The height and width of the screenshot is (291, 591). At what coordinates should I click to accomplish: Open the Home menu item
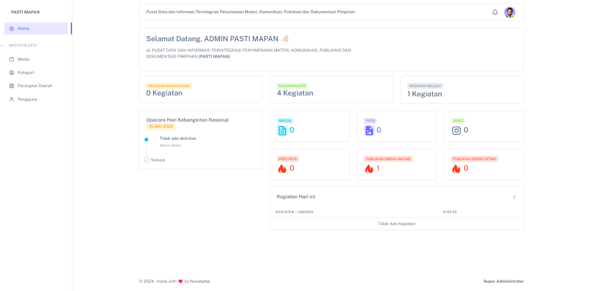coord(36,28)
